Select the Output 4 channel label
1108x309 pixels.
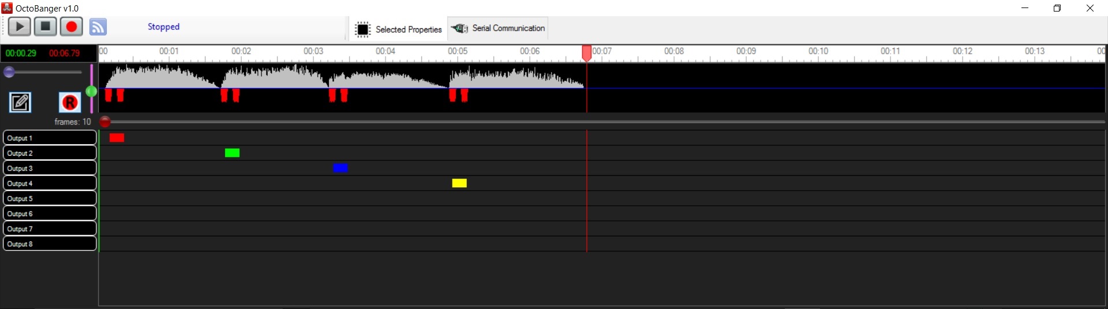50,183
